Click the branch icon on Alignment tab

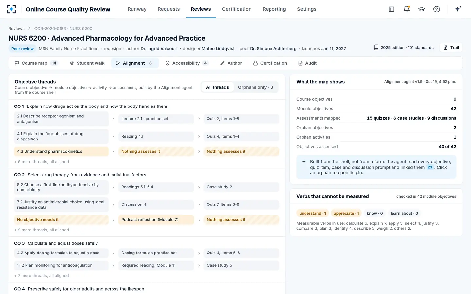point(118,63)
